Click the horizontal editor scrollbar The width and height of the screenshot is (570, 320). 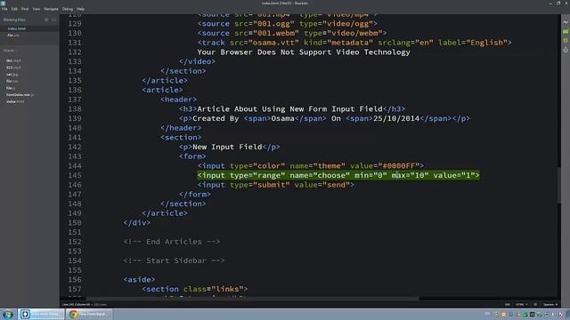click(x=253, y=299)
